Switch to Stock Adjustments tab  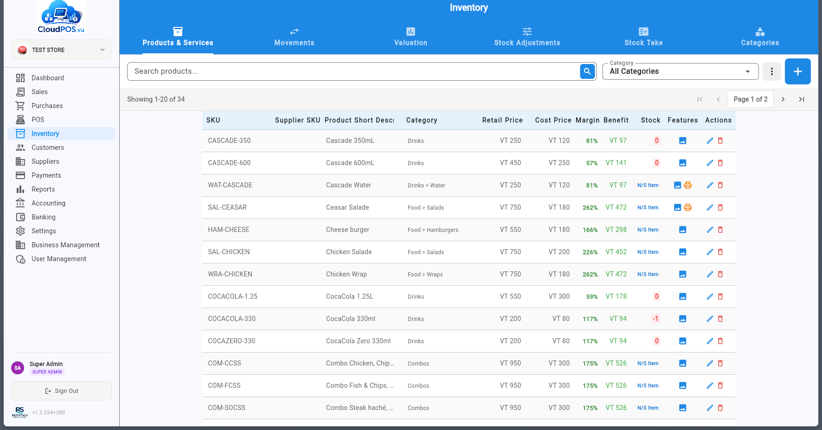[527, 37]
